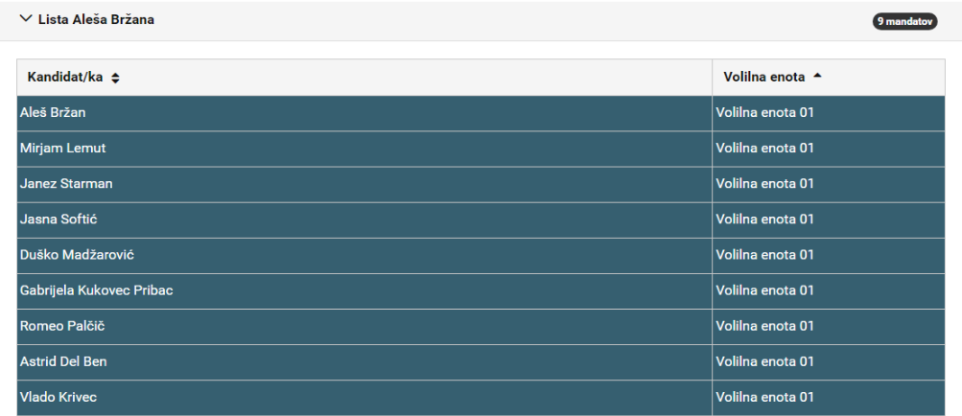Select candidate Mirjam Lemut row
This screenshot has height=416, width=962.
[481, 149]
